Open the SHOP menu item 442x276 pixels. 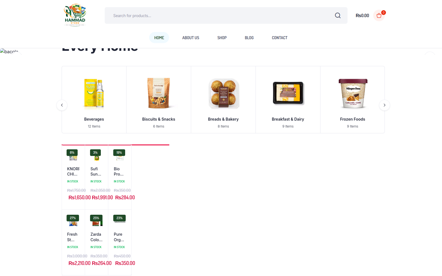[222, 38]
